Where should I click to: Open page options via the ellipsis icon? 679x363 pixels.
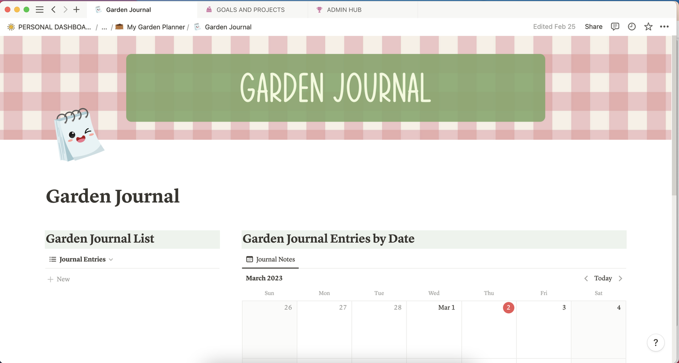point(665,27)
